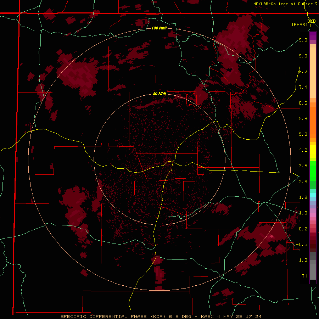319x319 pixels.
Task: Click the [PHAS] label above the color scale
Action: click(x=300, y=24)
